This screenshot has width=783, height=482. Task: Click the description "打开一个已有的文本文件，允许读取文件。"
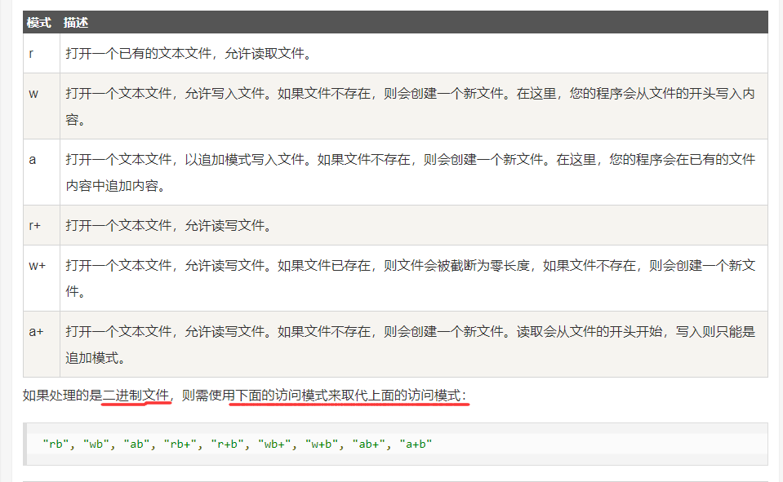(x=188, y=54)
